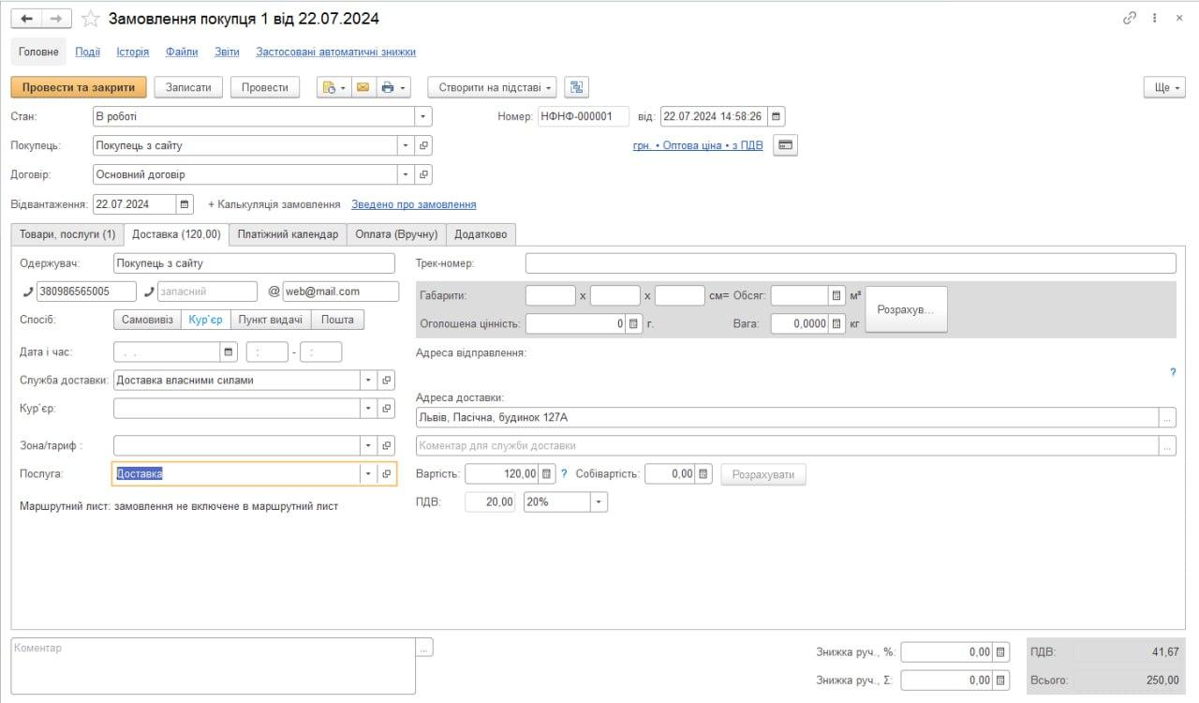This screenshot has height=703, width=1199.
Task: Open Створити на підставі dropdown
Action: 492,87
